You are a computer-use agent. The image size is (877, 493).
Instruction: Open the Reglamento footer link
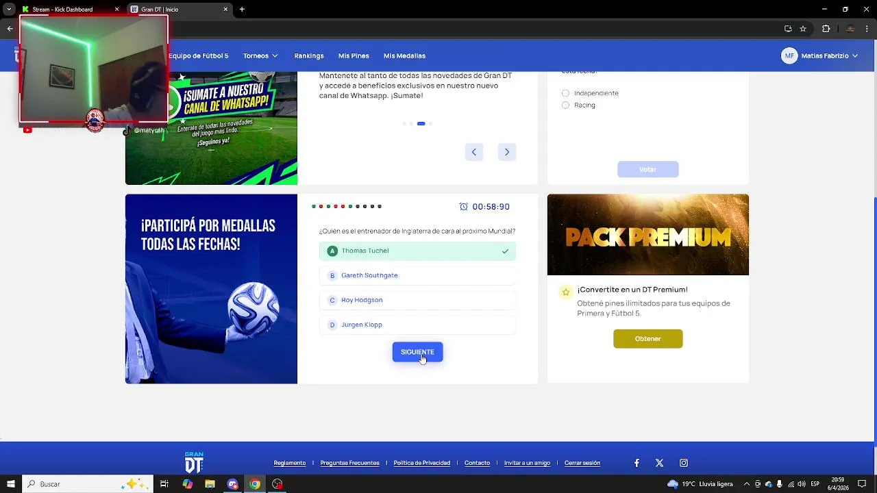click(290, 463)
